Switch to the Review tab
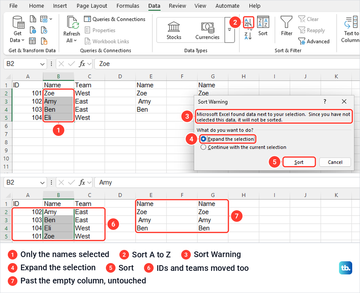The image size is (360, 293). pyautogui.click(x=178, y=6)
